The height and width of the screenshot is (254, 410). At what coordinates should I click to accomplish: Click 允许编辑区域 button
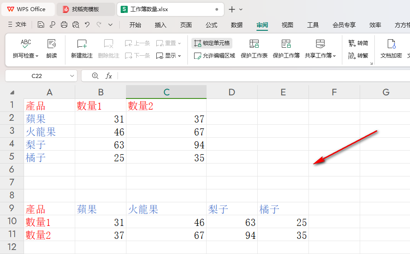(x=215, y=56)
